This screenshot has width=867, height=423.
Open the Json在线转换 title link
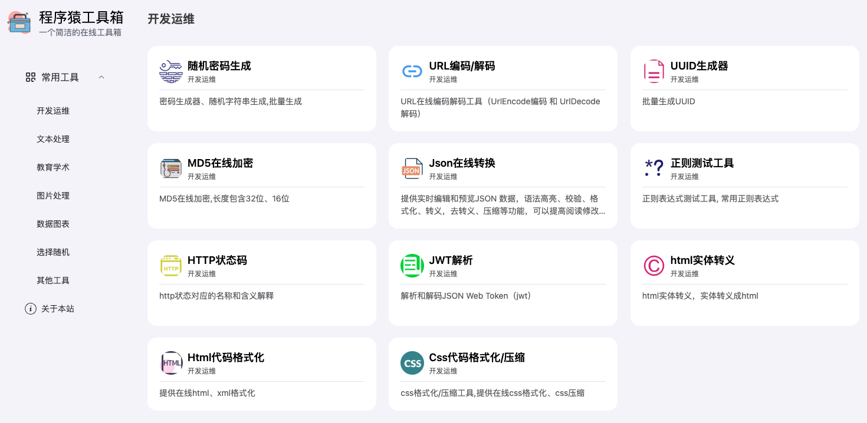(462, 163)
